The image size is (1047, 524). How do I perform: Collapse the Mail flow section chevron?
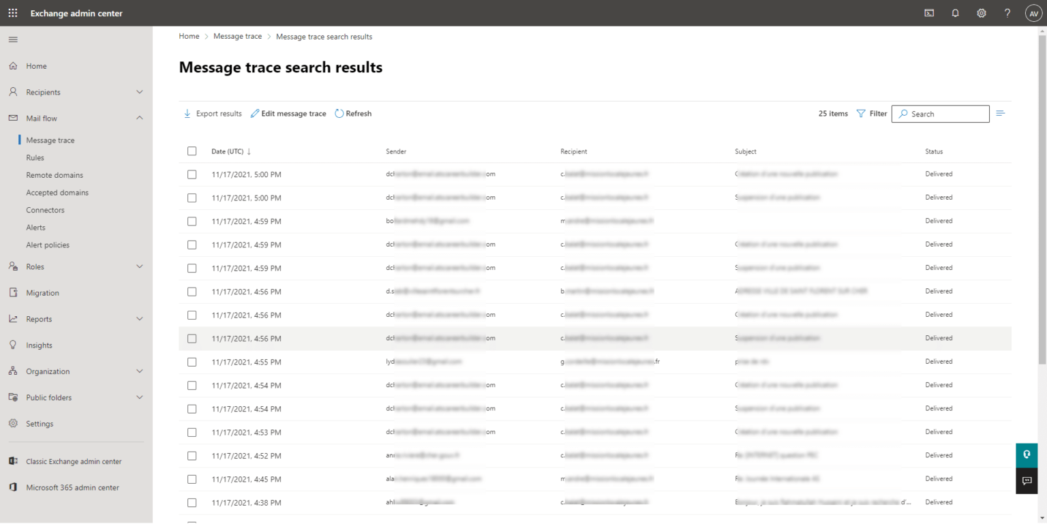pos(140,118)
